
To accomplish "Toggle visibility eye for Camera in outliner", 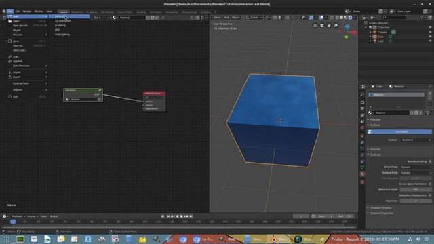I will pos(430,32).
